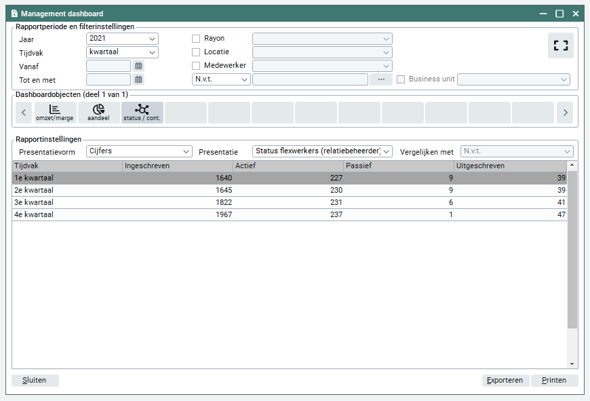
Task: Go to next dashboard objects page
Action: [x=564, y=113]
